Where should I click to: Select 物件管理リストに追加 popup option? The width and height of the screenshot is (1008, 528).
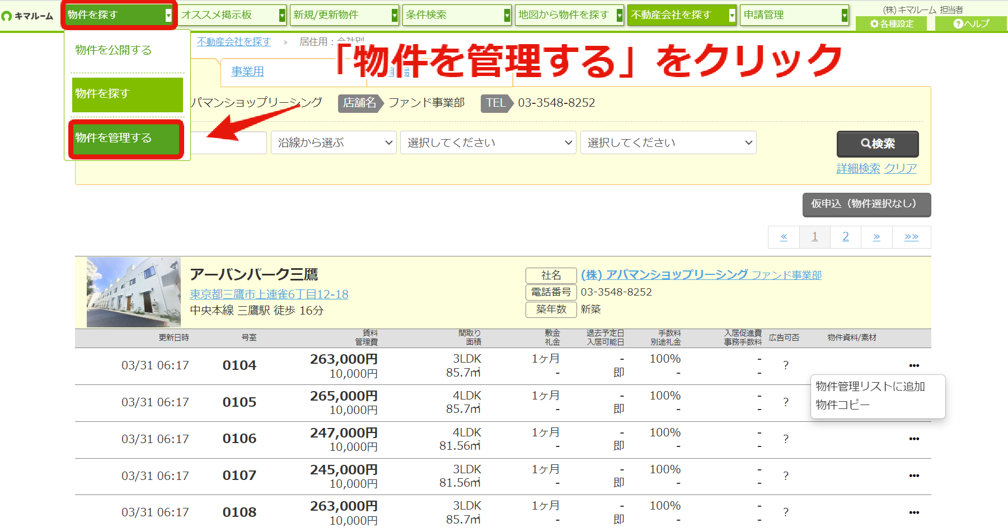(x=870, y=387)
